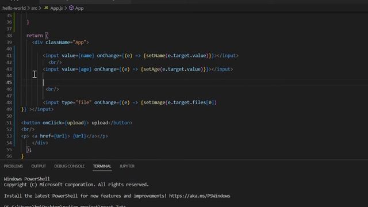Click the src breadcrumb folder
Viewport: 368px width, 207px height.
tap(34, 8)
